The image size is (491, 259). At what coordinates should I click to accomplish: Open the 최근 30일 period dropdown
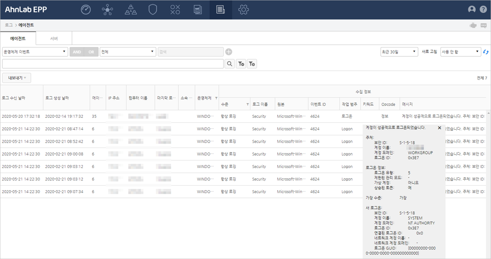(x=399, y=52)
